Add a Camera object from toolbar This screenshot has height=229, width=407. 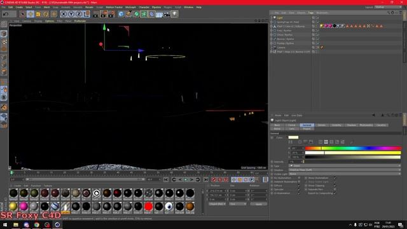point(167,14)
